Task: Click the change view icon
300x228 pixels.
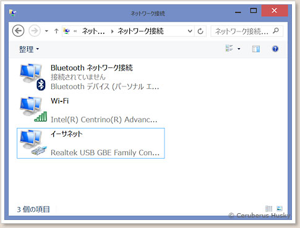Action: (x=229, y=49)
